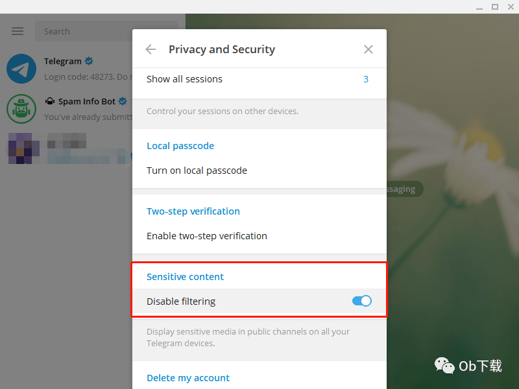The image size is (519, 389).
Task: Minimize the Telegram window
Action: 479,7
